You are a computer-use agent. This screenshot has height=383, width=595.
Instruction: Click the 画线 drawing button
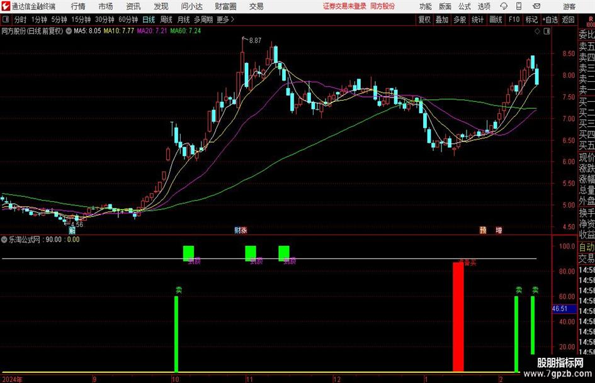(x=496, y=19)
